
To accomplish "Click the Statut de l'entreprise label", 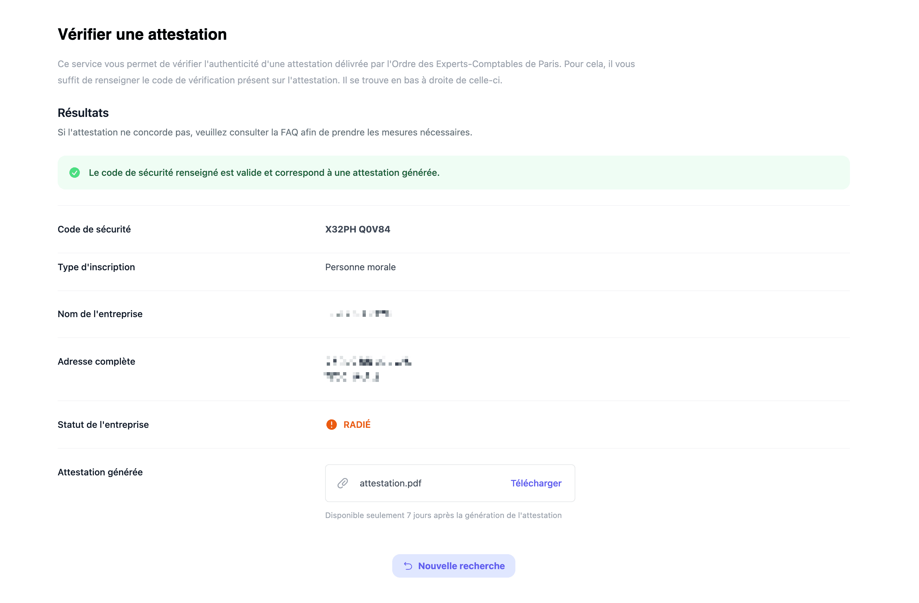I will tap(103, 425).
